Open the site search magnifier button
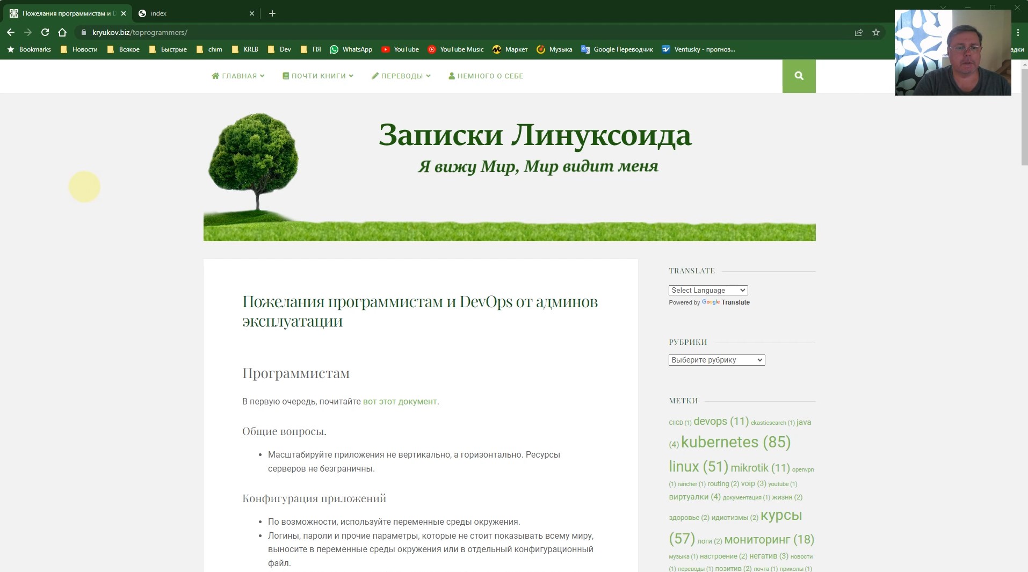This screenshot has width=1028, height=572. point(799,76)
